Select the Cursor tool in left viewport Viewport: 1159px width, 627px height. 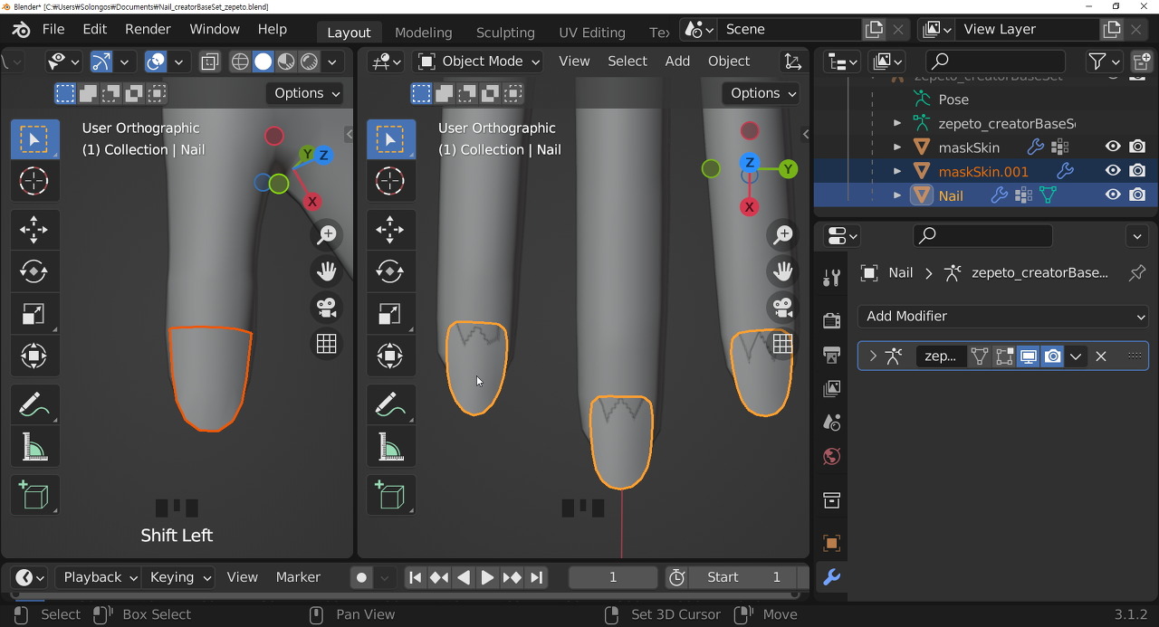tap(34, 181)
